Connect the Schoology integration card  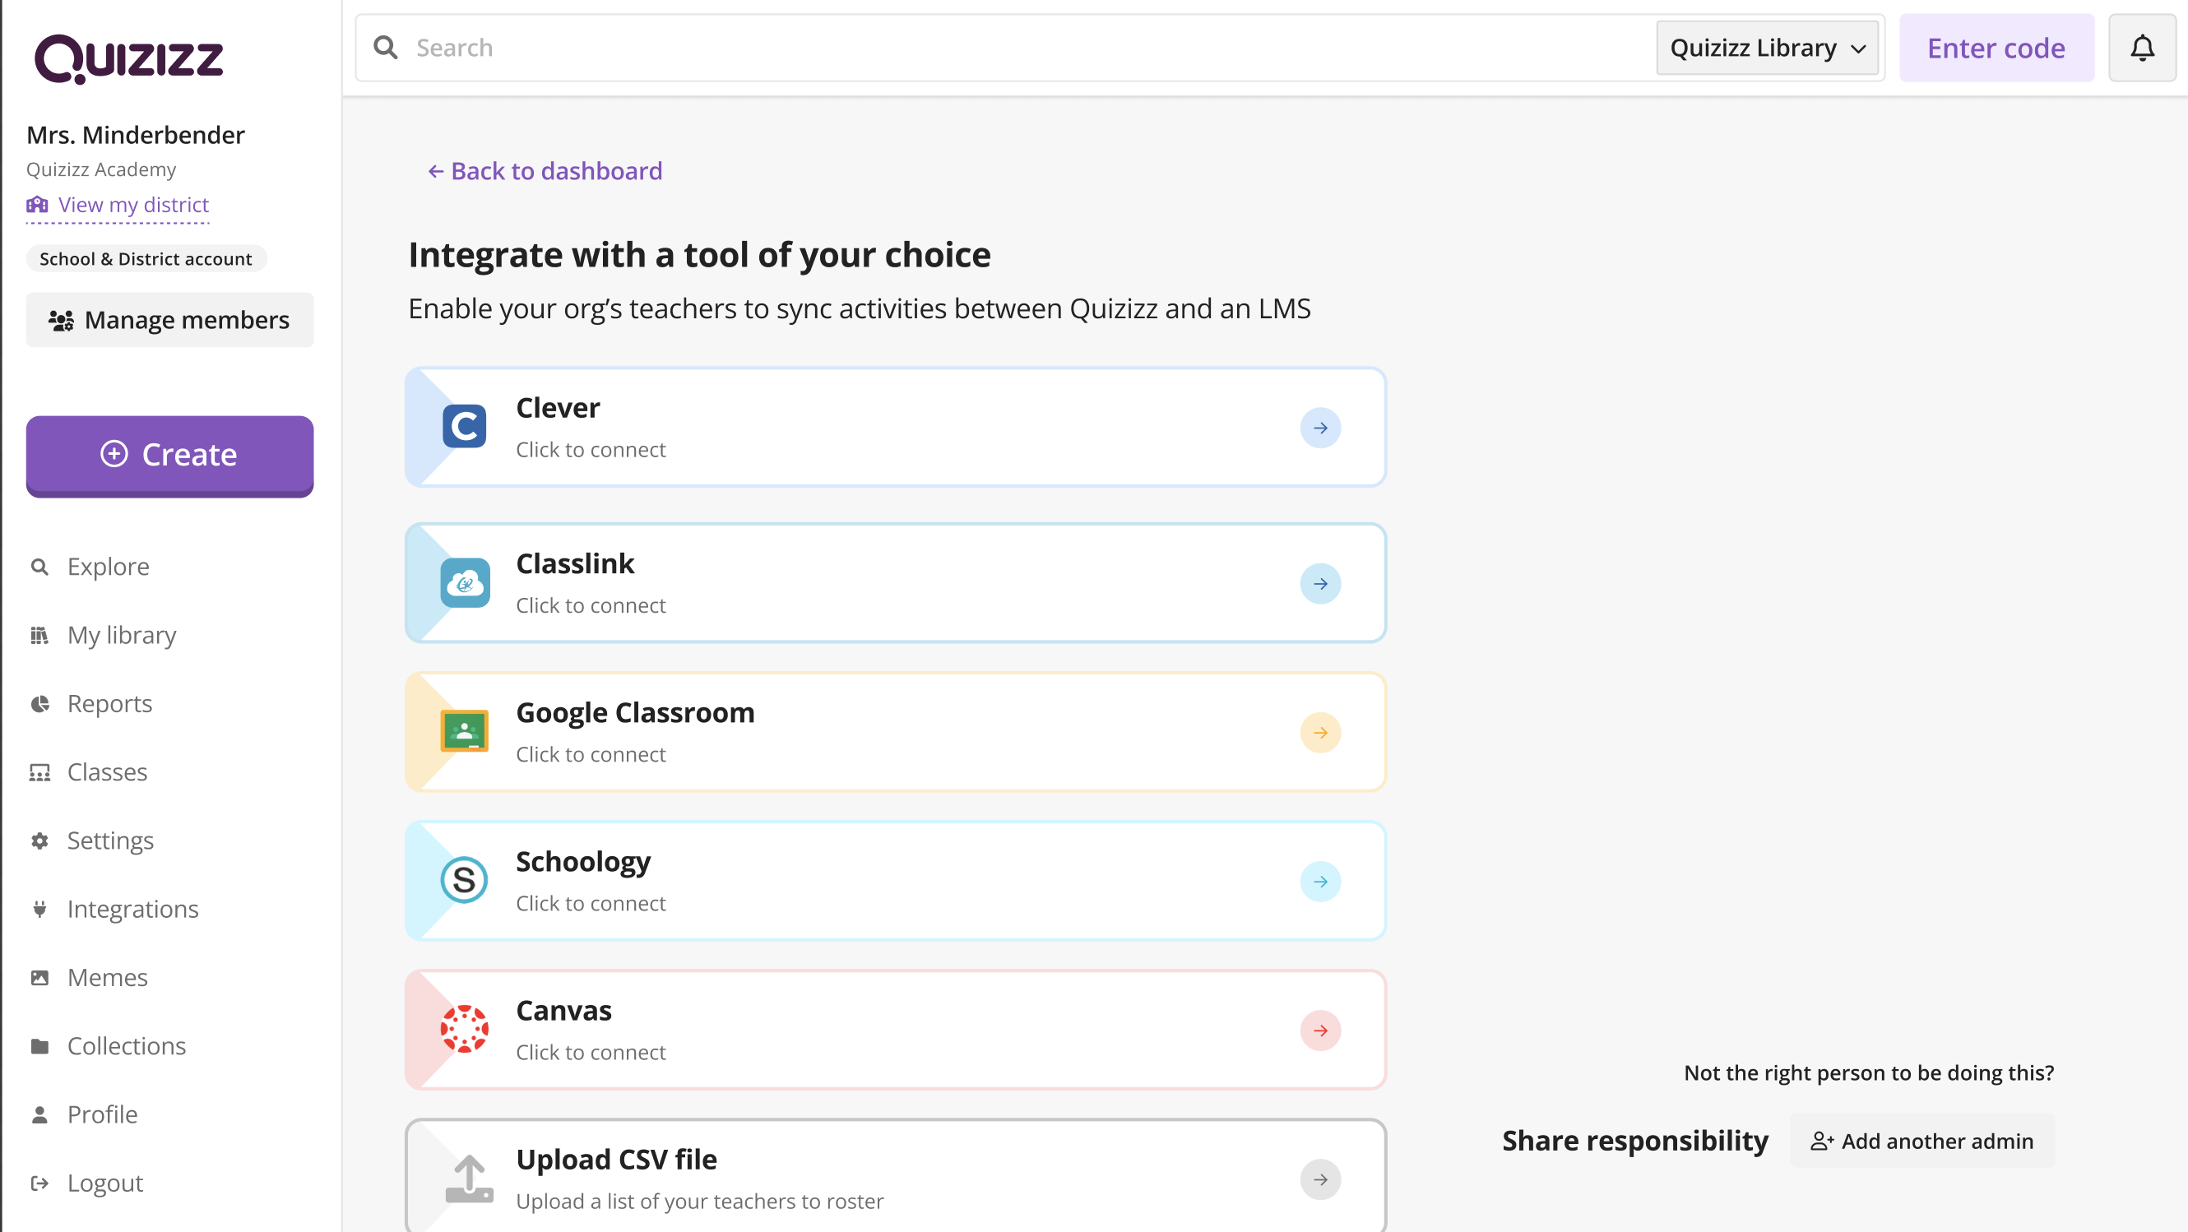pyautogui.click(x=895, y=882)
